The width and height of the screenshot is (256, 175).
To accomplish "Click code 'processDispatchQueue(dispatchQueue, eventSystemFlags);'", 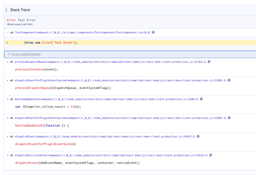I will 63,88.
